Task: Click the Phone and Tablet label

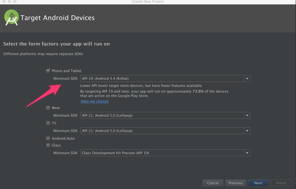Action: click(67, 71)
